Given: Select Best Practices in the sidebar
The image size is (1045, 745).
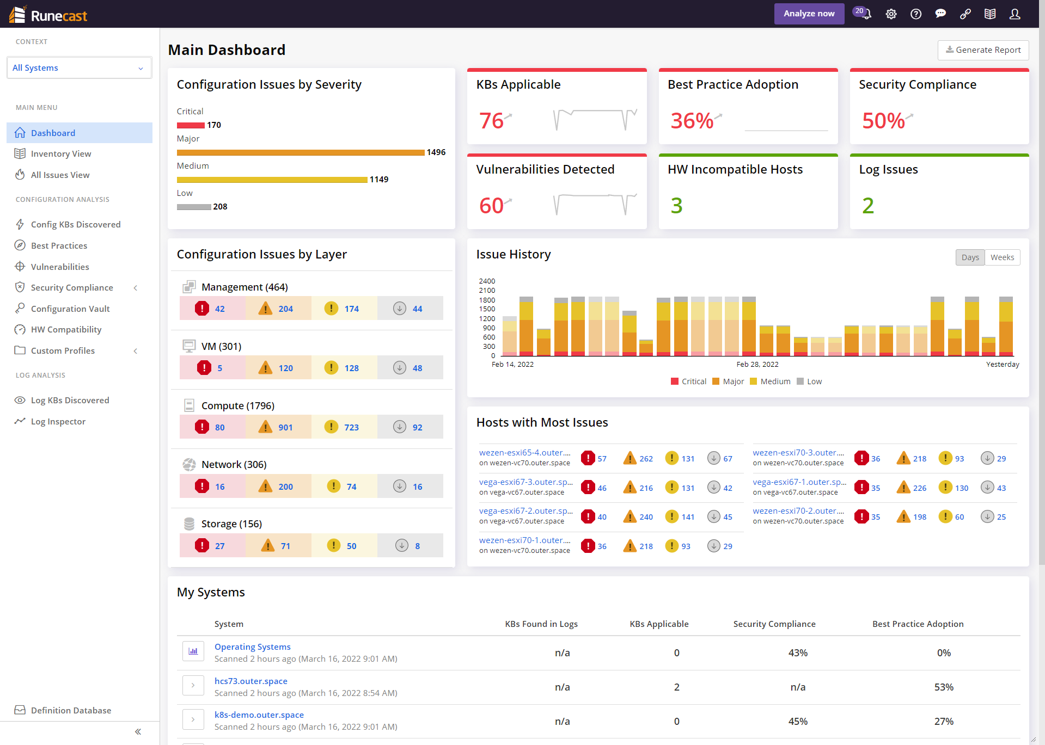Looking at the screenshot, I should coord(58,245).
